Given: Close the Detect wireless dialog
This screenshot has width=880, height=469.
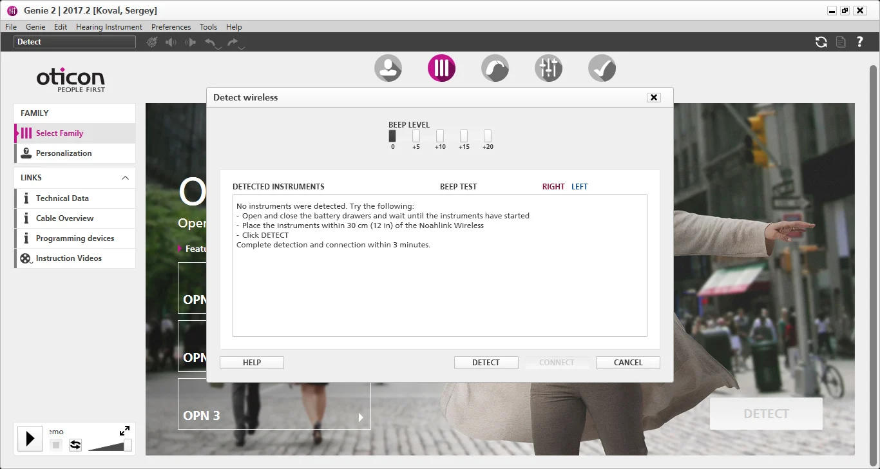Looking at the screenshot, I should tap(654, 97).
